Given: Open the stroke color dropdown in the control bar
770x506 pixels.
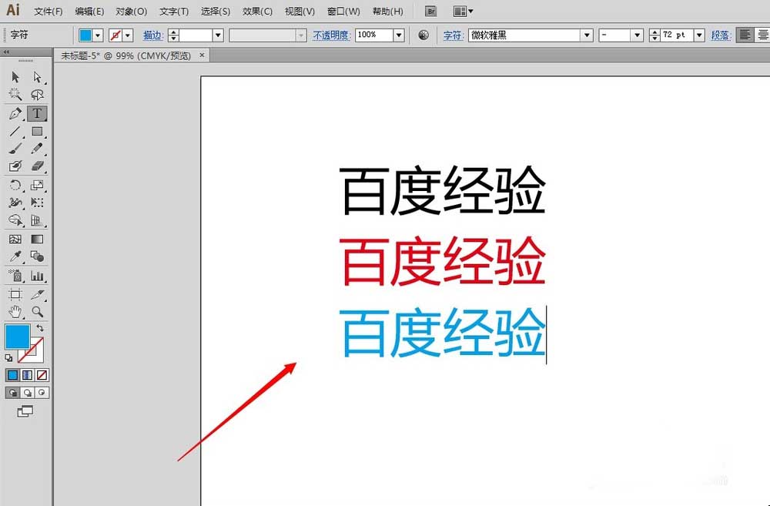Looking at the screenshot, I should pos(128,35).
